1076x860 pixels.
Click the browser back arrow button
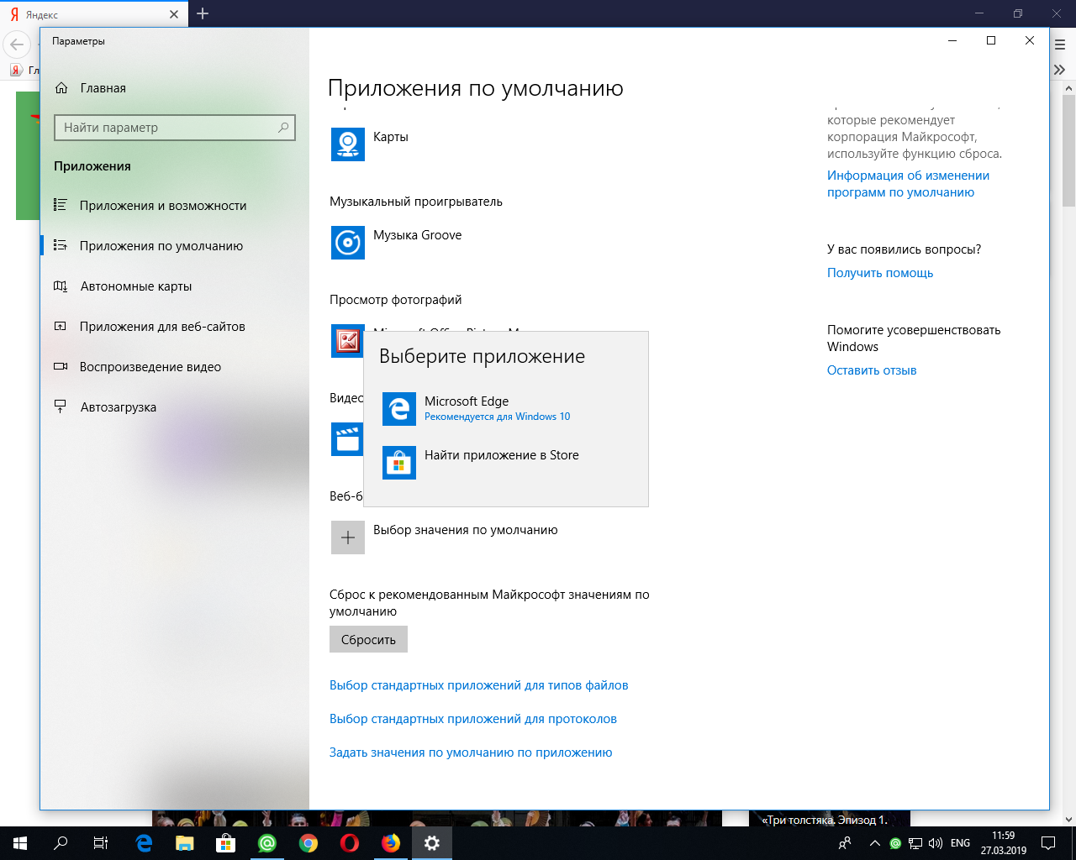coord(17,45)
